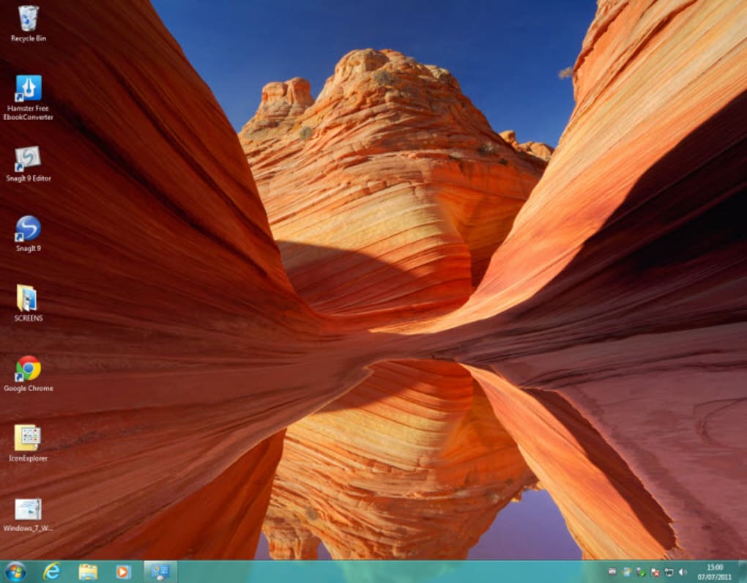The height and width of the screenshot is (583, 747).
Task: Open the network connections icon
Action: click(668, 571)
